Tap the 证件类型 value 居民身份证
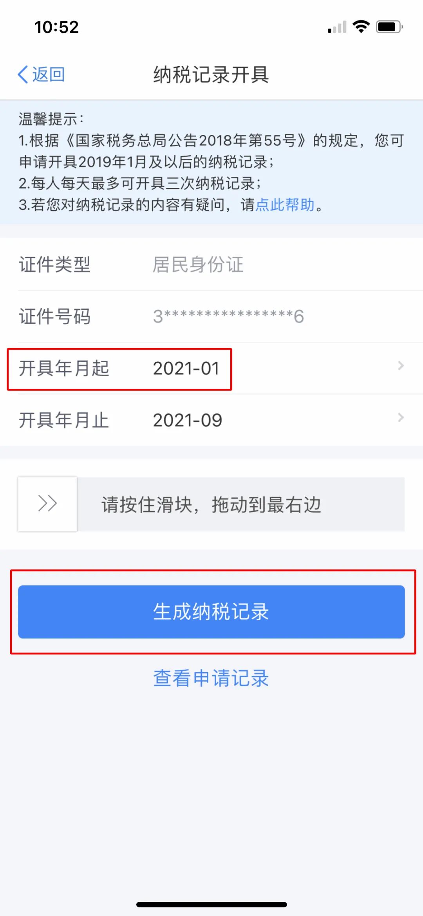The width and height of the screenshot is (423, 916). (x=198, y=265)
